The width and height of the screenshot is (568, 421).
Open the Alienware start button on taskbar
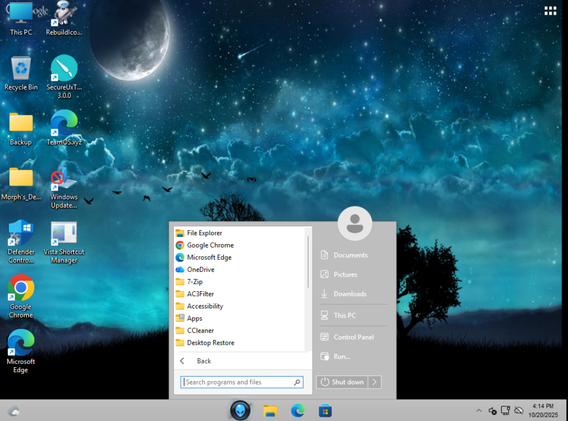click(240, 411)
